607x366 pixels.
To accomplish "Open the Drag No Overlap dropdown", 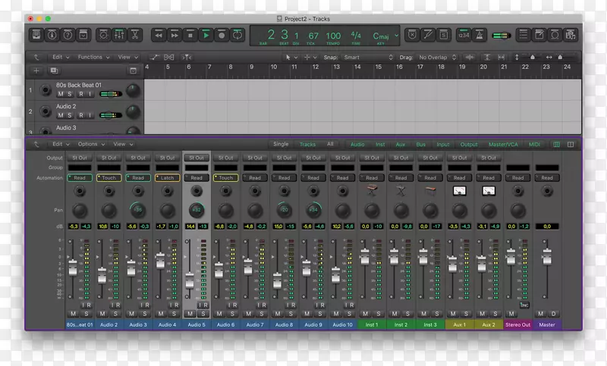I will coord(438,57).
